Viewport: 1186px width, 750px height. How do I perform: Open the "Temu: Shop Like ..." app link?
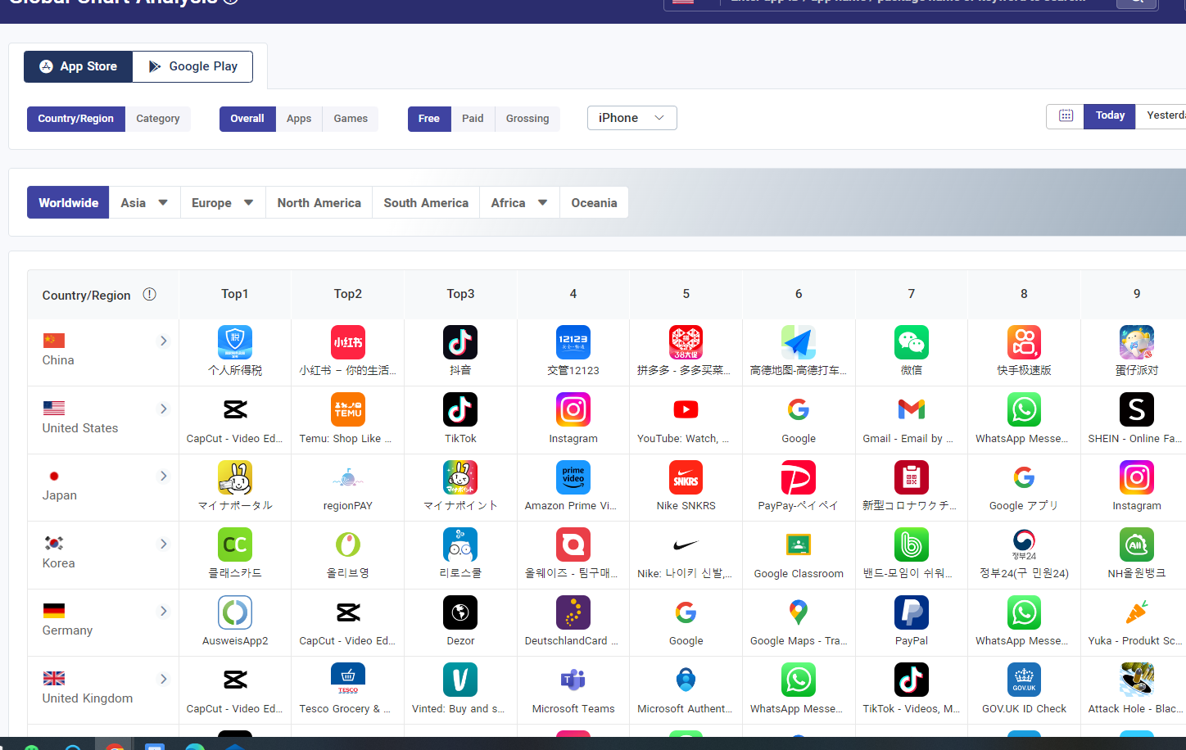coord(346,439)
